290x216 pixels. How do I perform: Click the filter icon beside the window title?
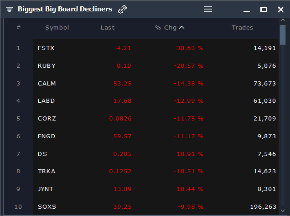click(10, 9)
